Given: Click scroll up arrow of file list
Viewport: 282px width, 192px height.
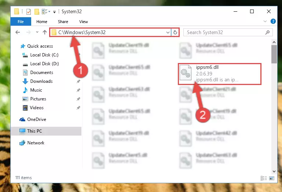Looking at the screenshot, I should [x=274, y=42].
